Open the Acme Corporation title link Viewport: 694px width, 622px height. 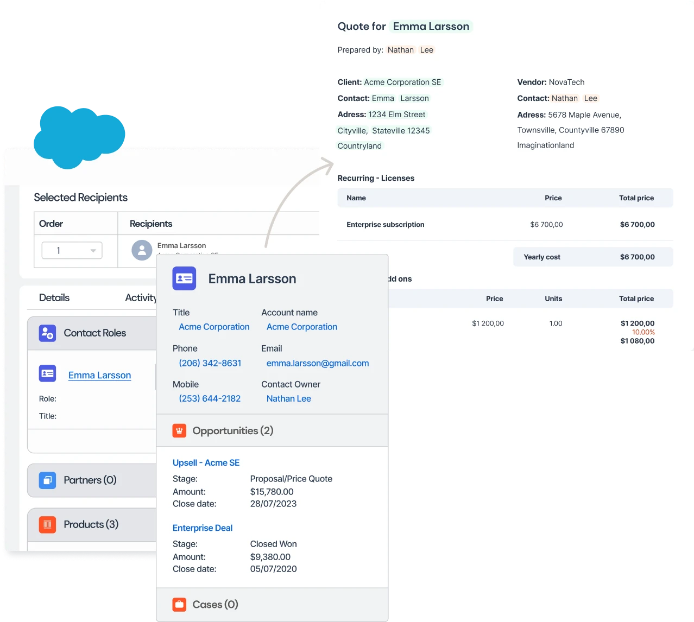pyautogui.click(x=214, y=327)
